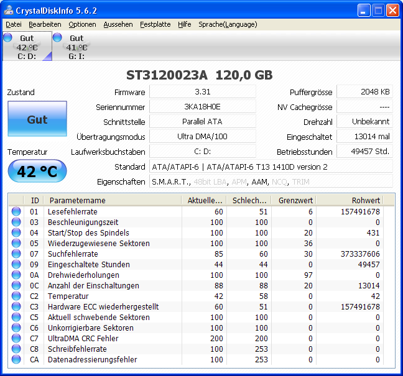This screenshot has width=403, height=376.
Task: Click the Ultra DMA/100 transfer mode field
Action: (203, 136)
